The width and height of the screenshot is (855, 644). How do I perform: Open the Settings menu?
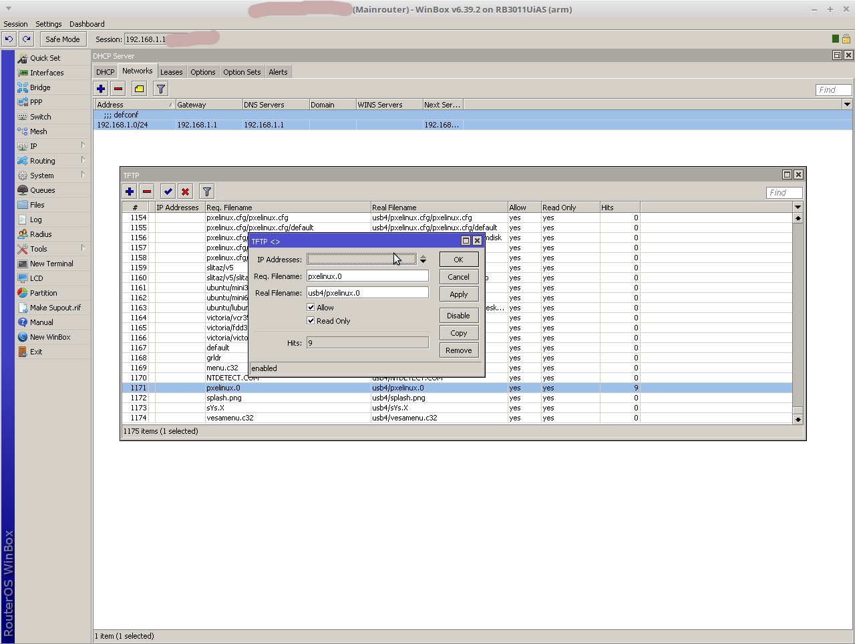pos(48,24)
